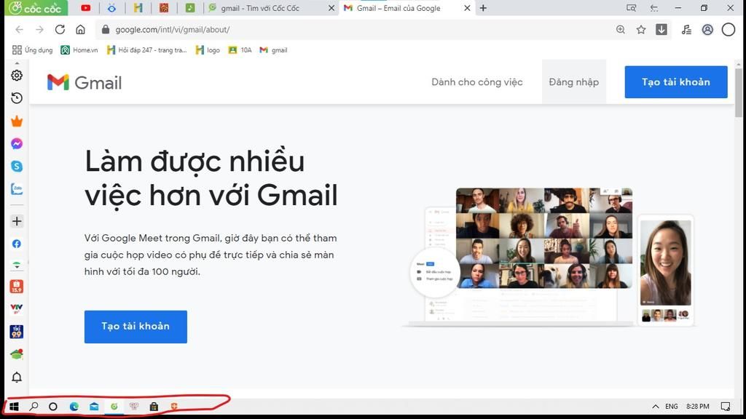Open Messenger in the sidebar
Image resolution: width=746 pixels, height=419 pixels.
coord(17,143)
